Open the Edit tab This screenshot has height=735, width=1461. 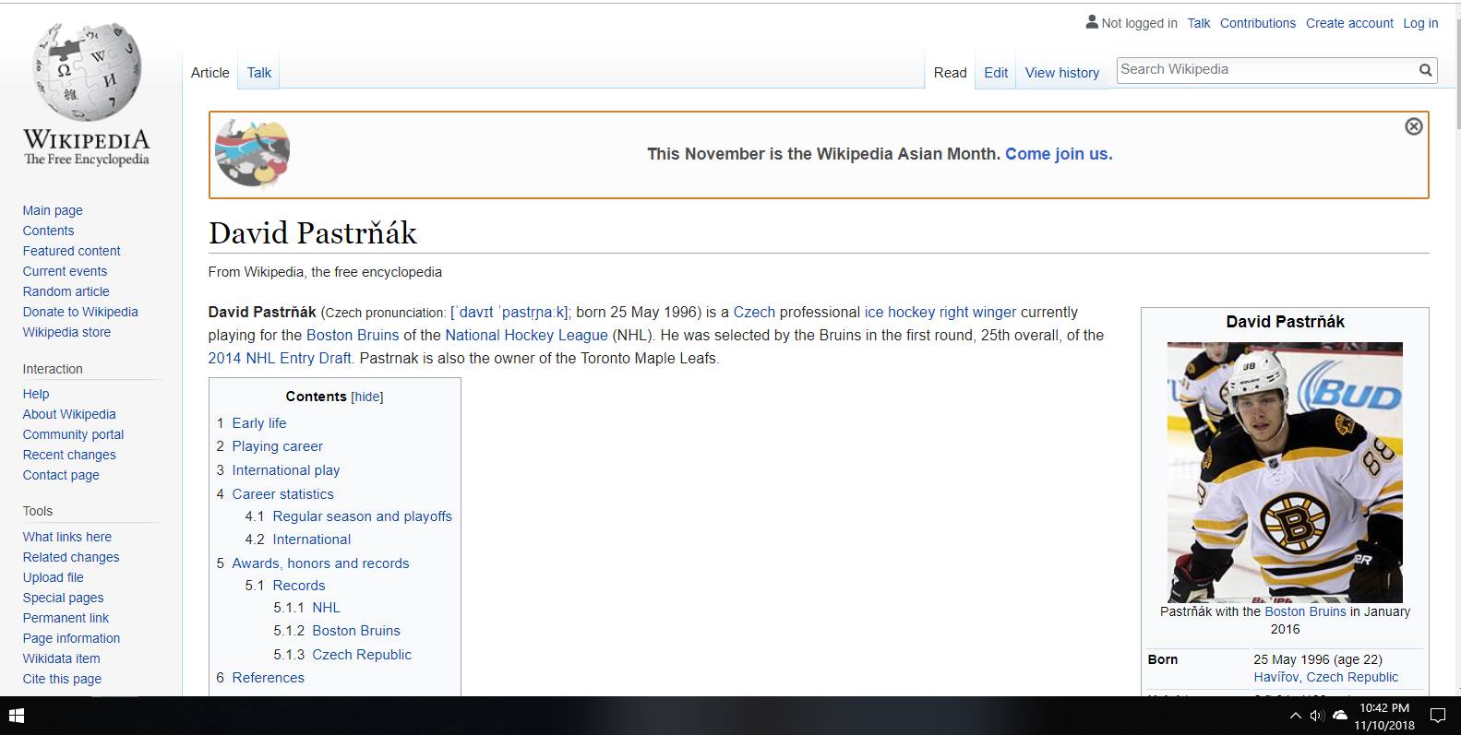[x=996, y=73]
